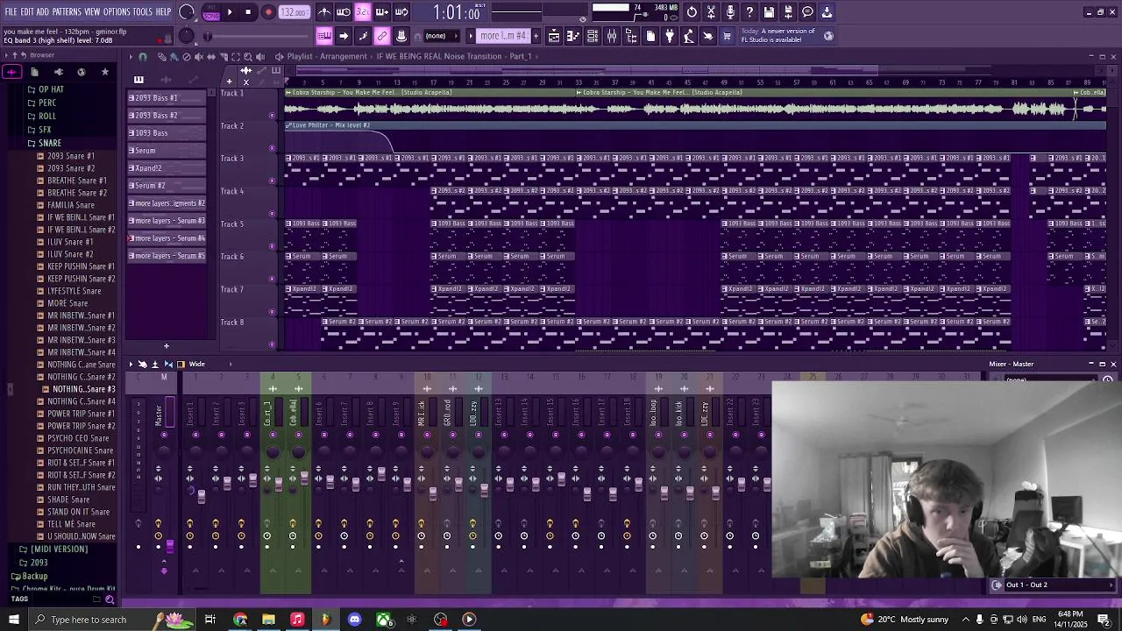Open the snap selector showing (none)
The width and height of the screenshot is (1122, 631).
point(437,36)
